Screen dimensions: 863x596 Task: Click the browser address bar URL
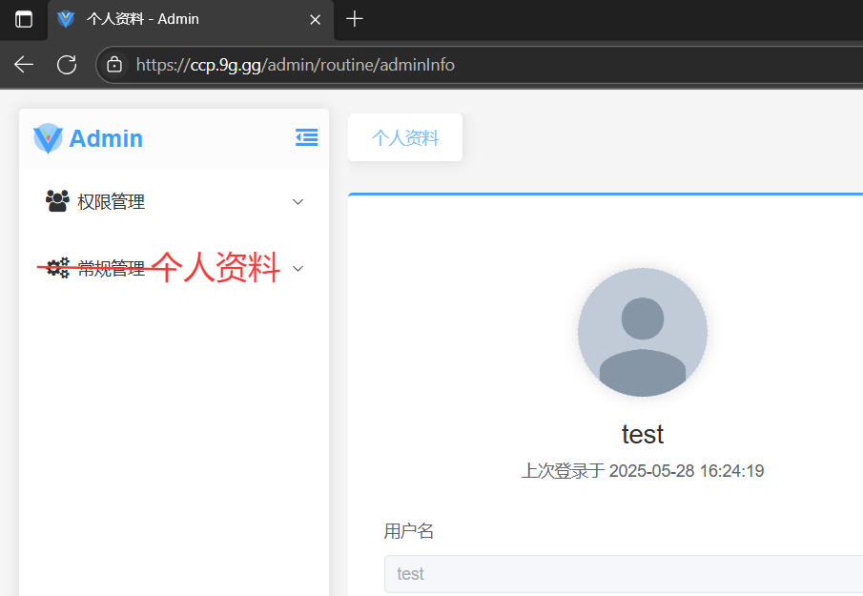pos(295,65)
